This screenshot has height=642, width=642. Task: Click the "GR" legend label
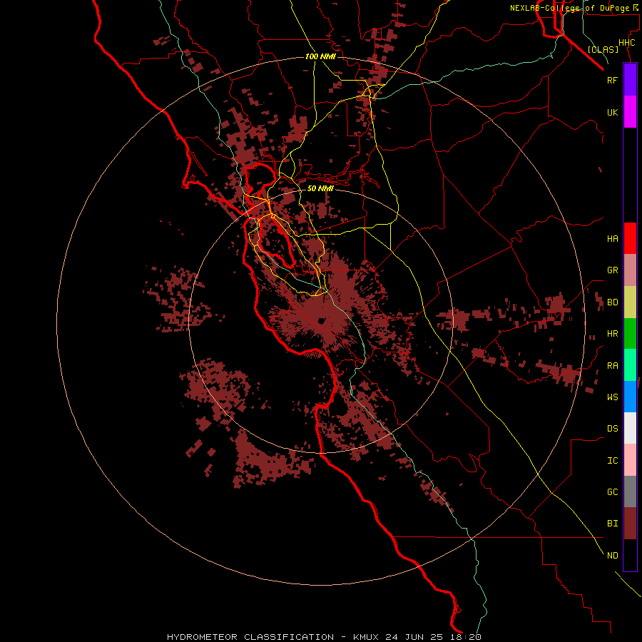(x=613, y=270)
